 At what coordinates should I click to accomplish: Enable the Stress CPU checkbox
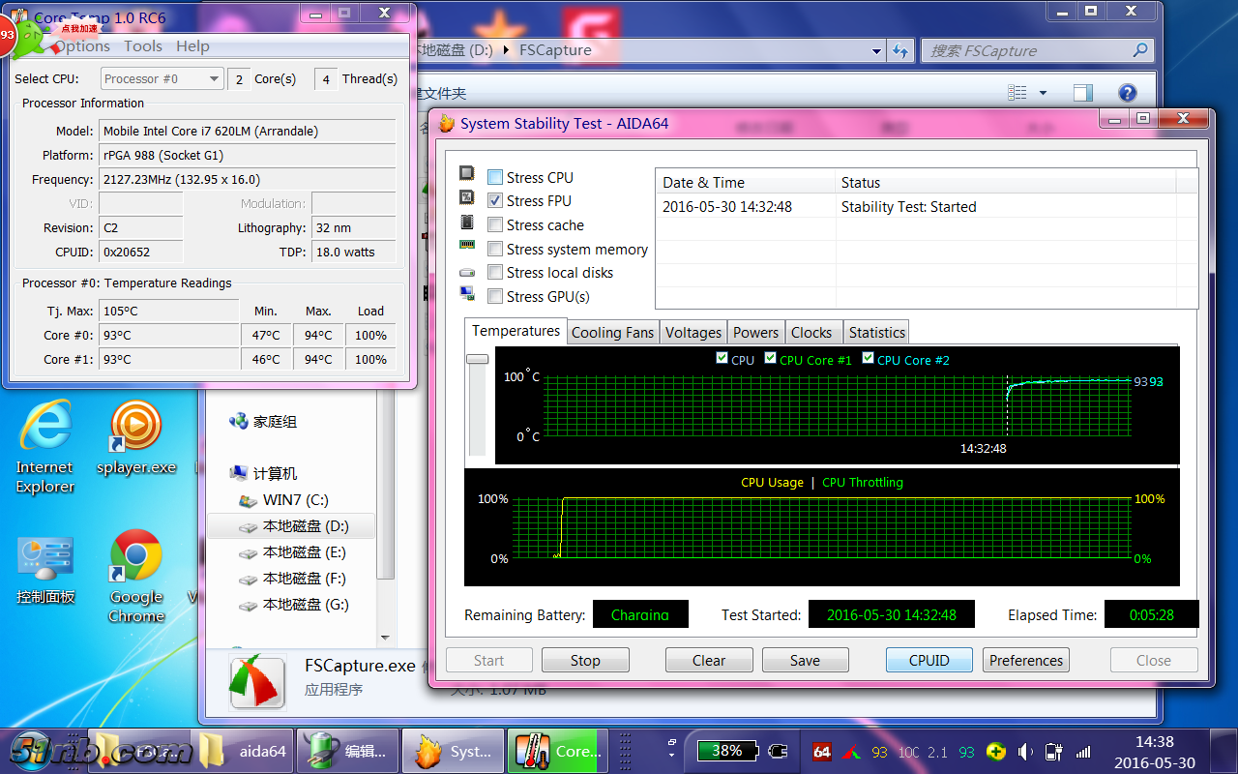click(x=495, y=177)
